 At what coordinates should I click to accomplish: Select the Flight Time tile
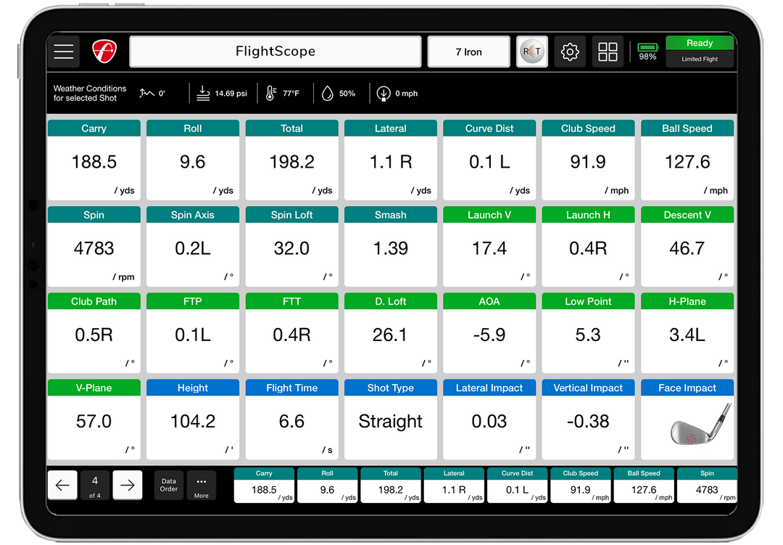pyautogui.click(x=291, y=419)
